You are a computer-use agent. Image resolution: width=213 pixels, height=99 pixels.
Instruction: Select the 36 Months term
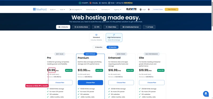click(x=112, y=47)
